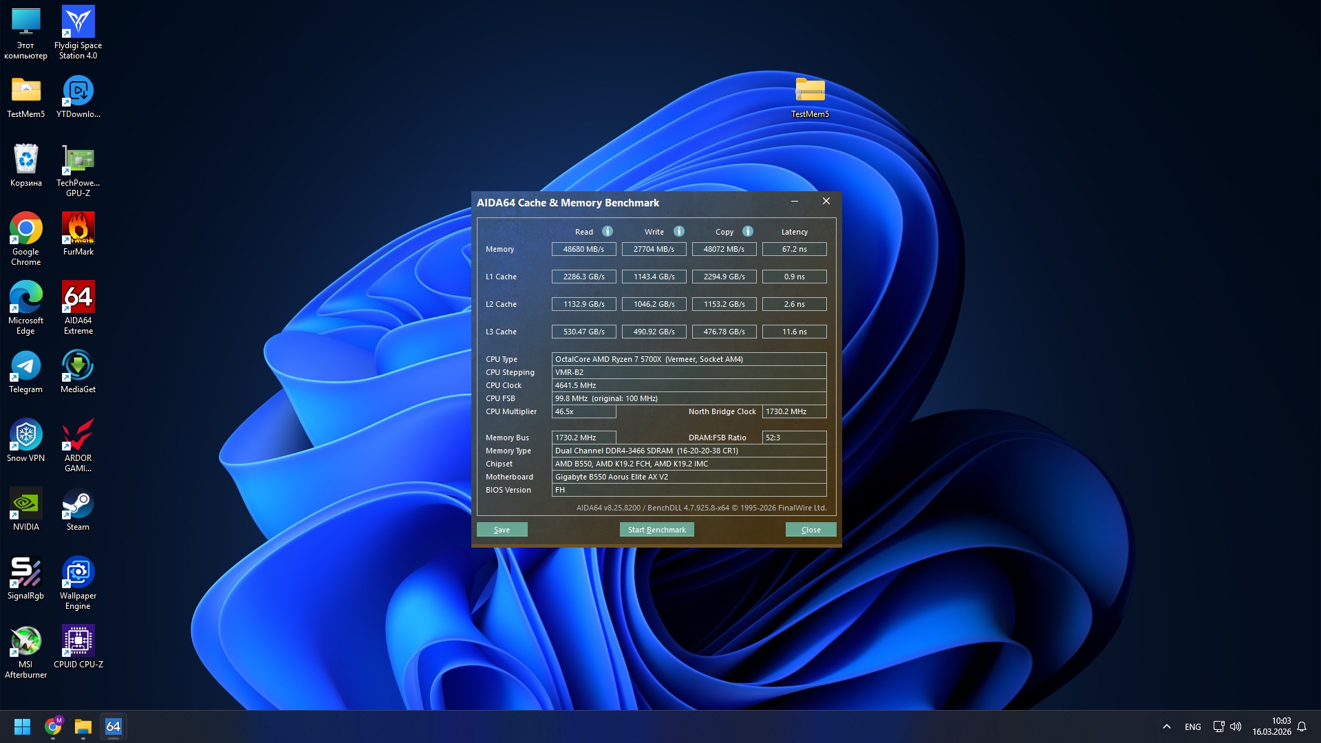Open the Windows Start menu
Screen dimensions: 1321x743
click(22, 726)
